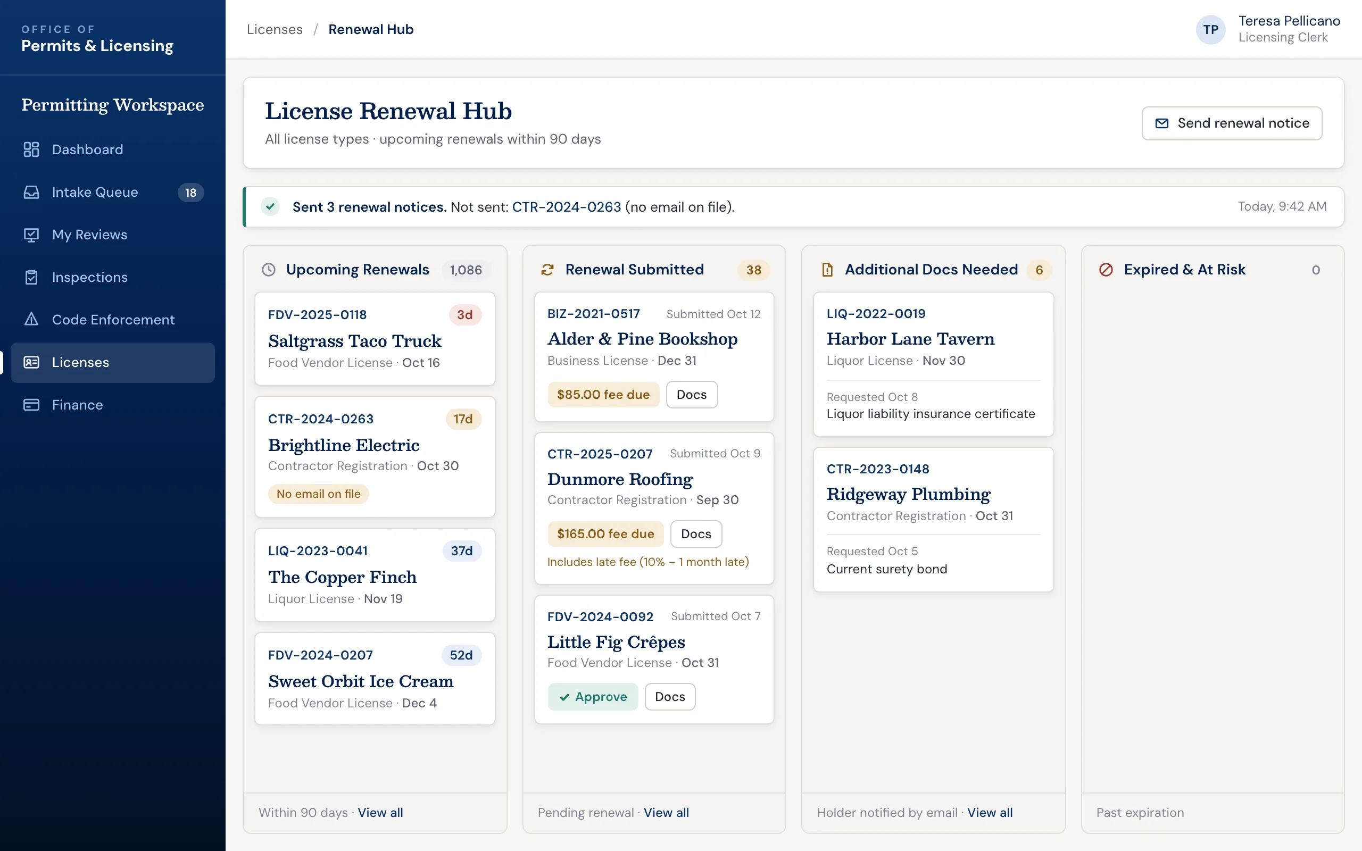Click Current surety bond text
The height and width of the screenshot is (851, 1362).
(x=887, y=569)
